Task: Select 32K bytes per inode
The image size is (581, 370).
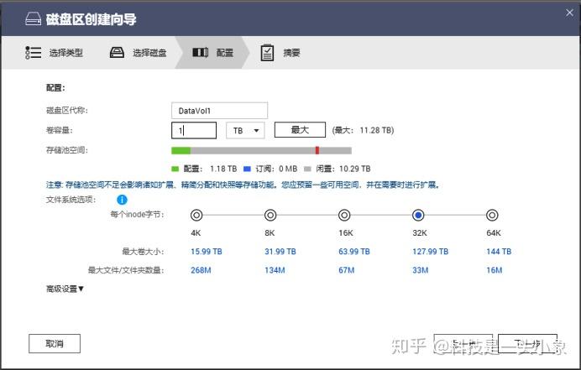Action: click(x=418, y=215)
